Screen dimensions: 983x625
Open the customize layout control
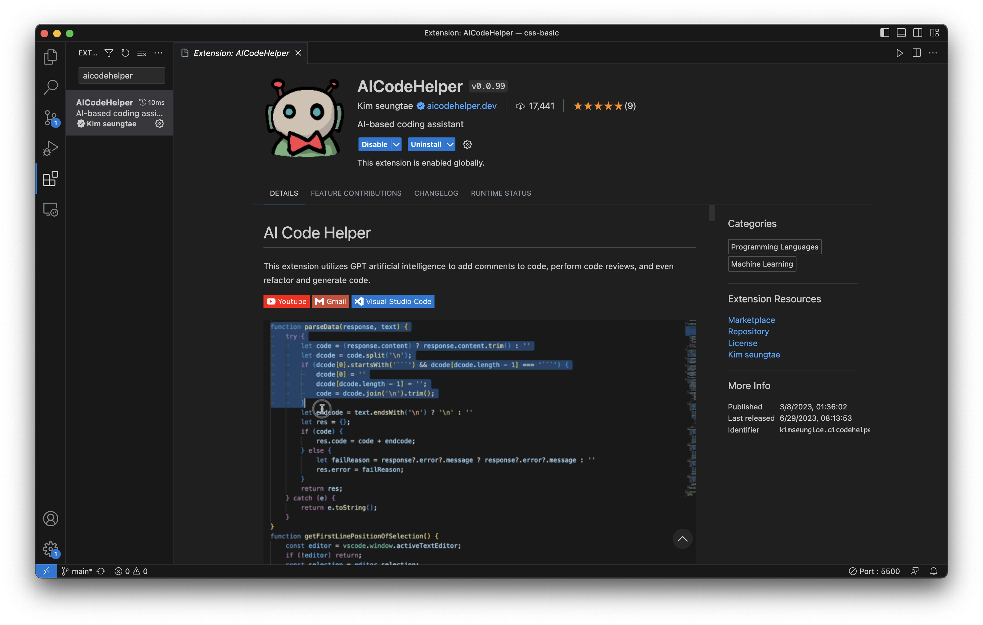(x=935, y=33)
